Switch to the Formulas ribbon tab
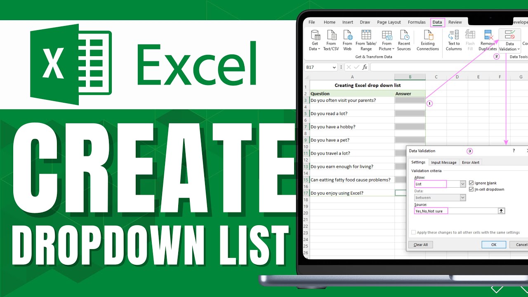 point(417,22)
